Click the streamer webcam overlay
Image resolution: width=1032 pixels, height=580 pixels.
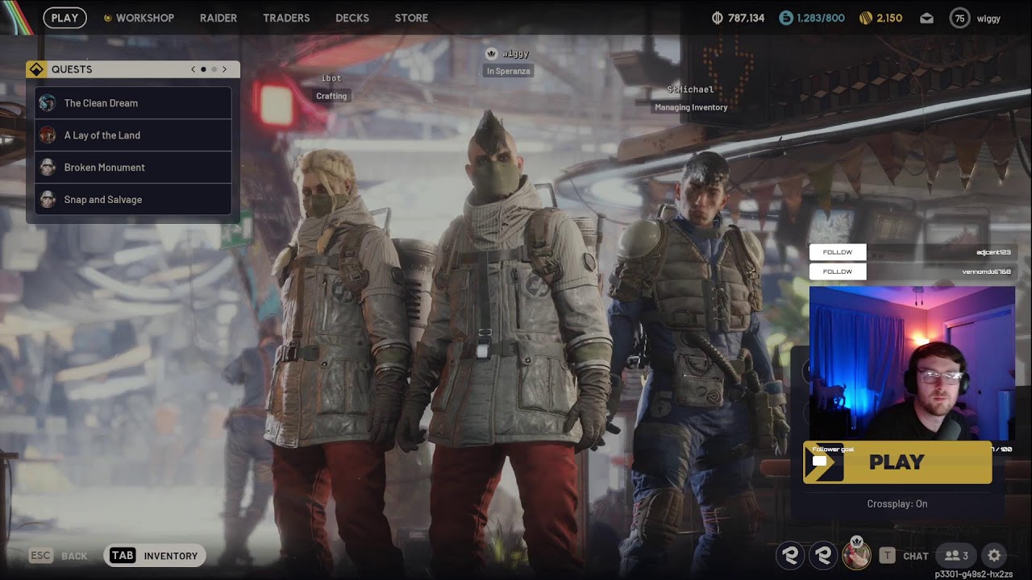coord(912,363)
